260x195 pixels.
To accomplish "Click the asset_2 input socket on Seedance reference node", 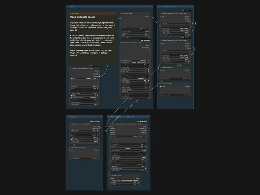I will 110,134.
